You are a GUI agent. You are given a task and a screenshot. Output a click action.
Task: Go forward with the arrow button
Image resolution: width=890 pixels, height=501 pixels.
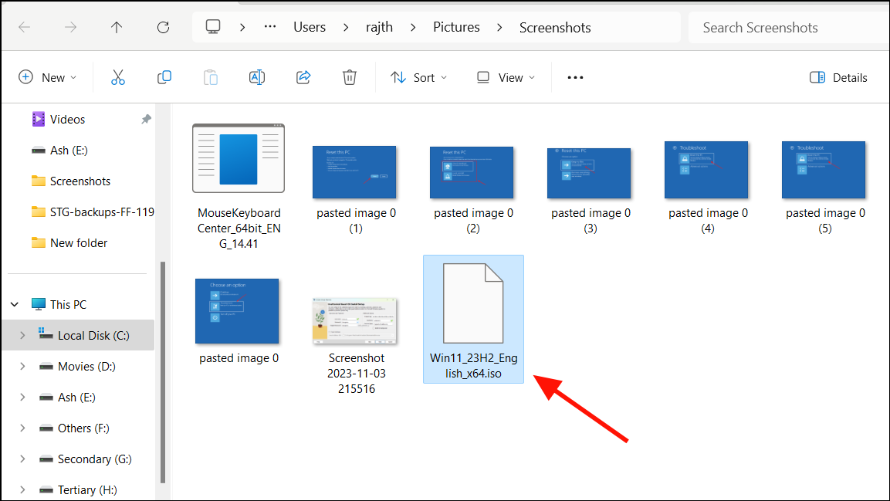coord(70,27)
